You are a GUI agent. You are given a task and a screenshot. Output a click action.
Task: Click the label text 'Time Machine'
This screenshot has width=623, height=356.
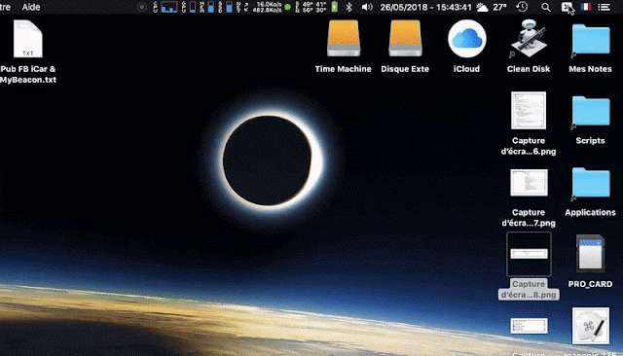coord(344,69)
